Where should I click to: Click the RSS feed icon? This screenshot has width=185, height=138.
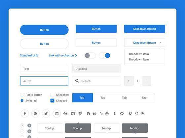pos(143,114)
